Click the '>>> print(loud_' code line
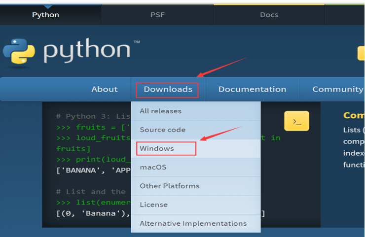This screenshot has height=237, width=365. (93, 160)
